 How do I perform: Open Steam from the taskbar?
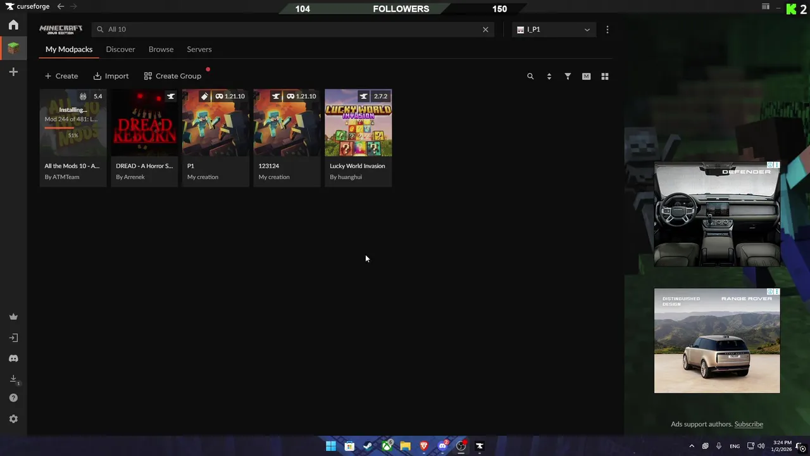click(x=368, y=446)
